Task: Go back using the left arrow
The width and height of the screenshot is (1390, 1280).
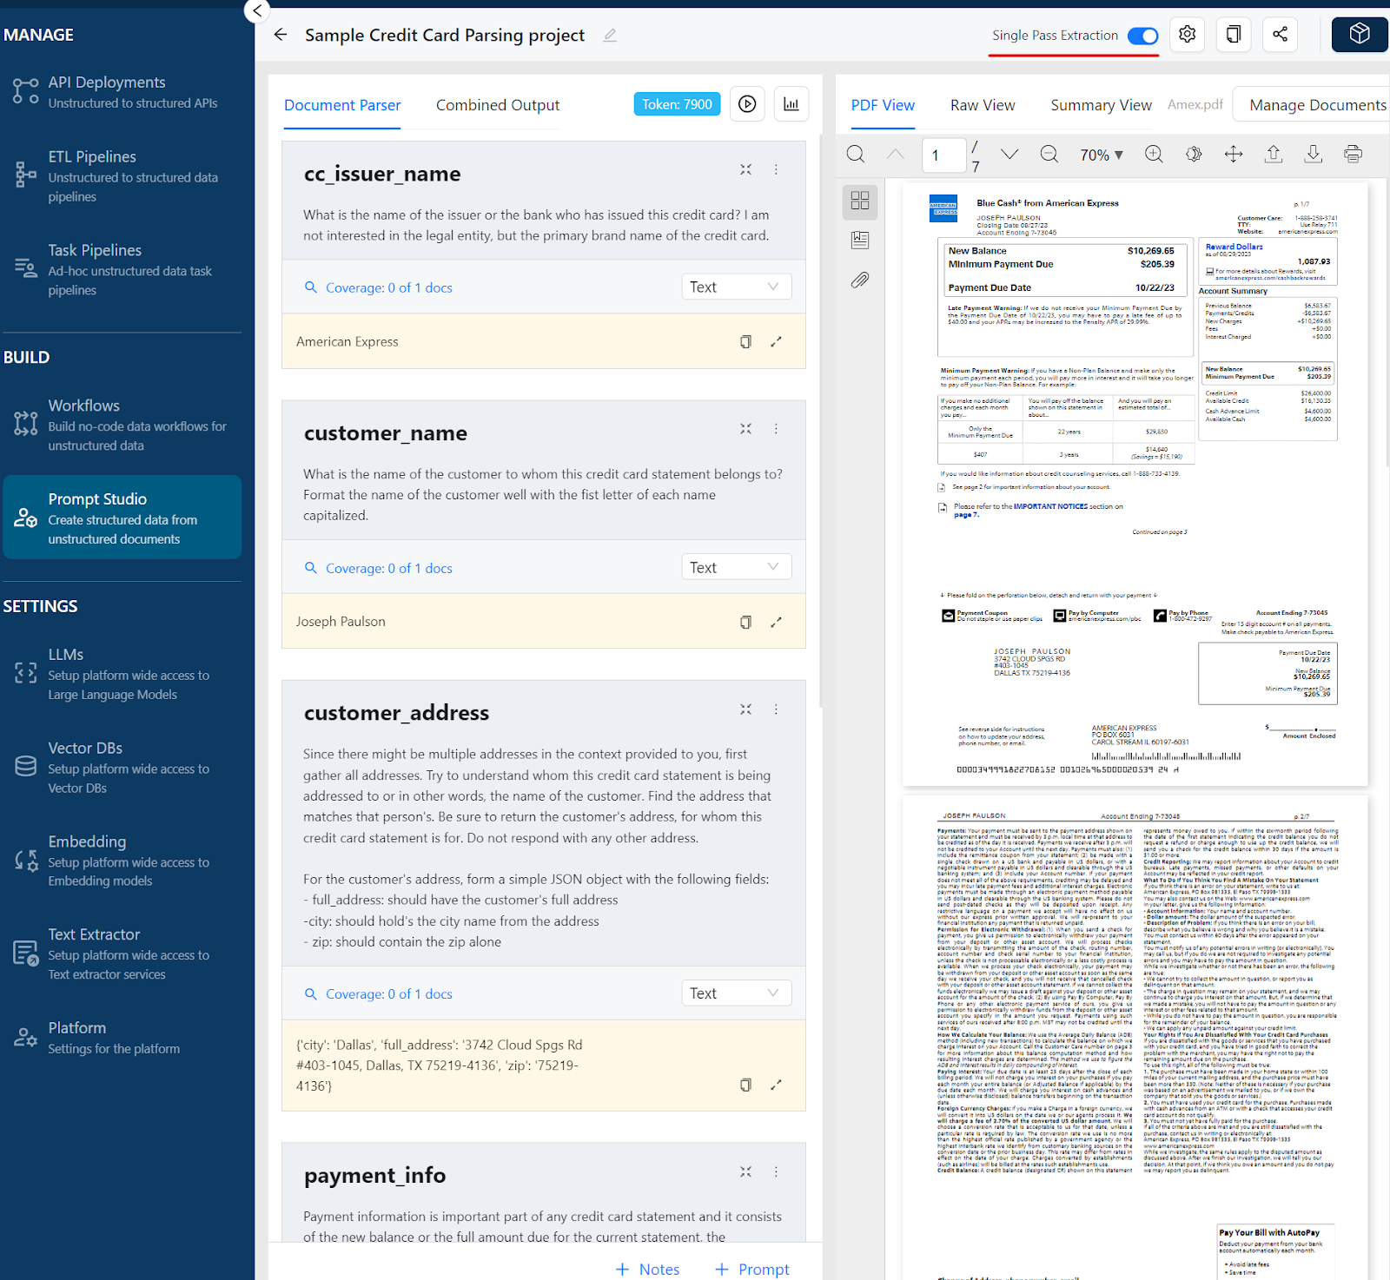Action: pos(281,35)
